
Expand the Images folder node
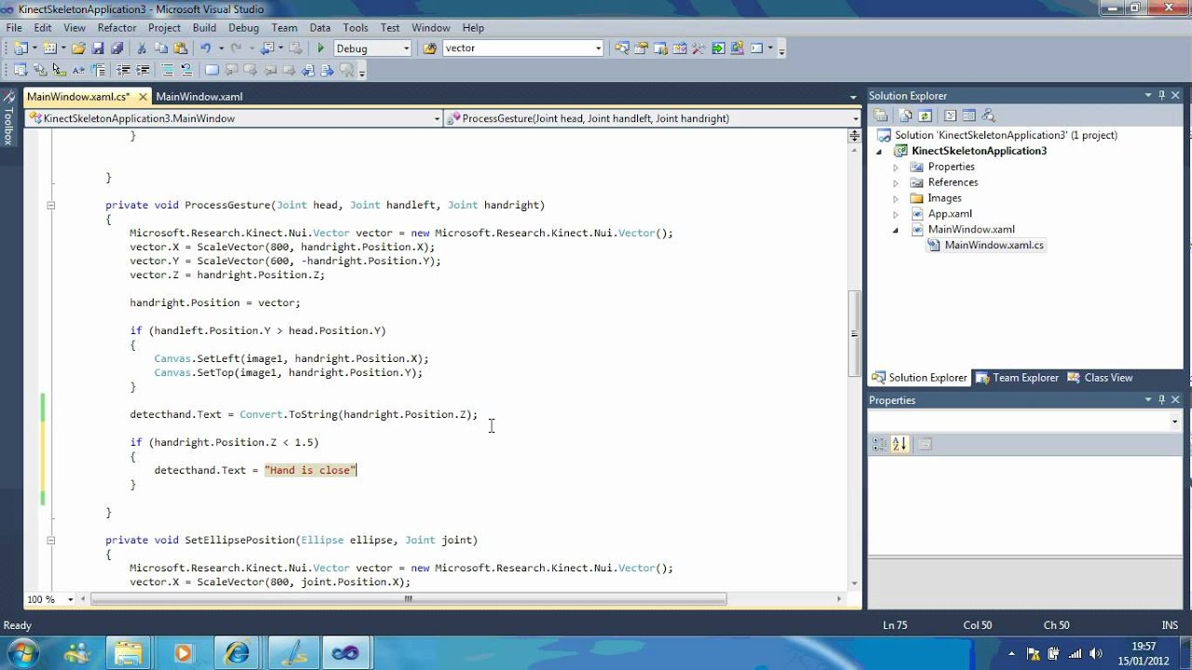[x=896, y=198]
